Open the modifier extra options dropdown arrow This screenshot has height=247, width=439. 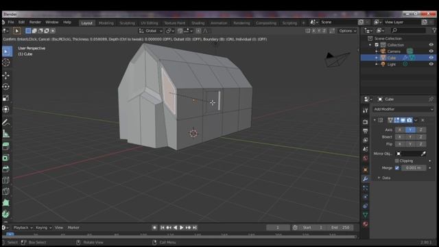(416, 120)
